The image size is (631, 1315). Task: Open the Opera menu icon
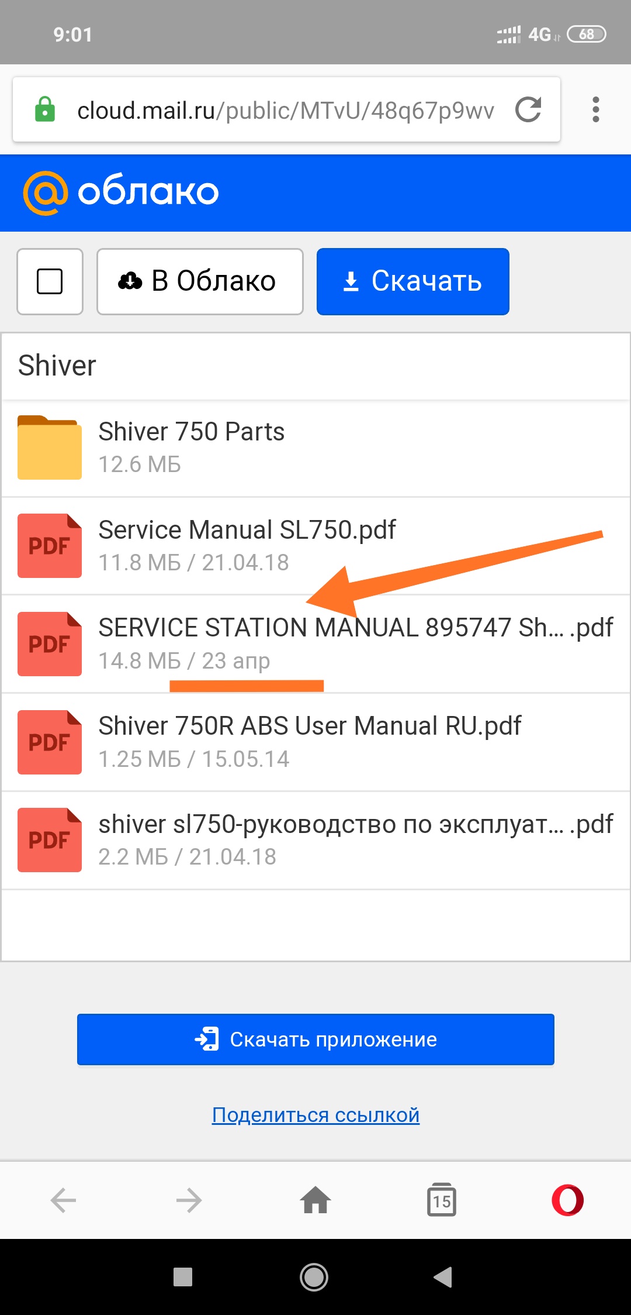pyautogui.click(x=567, y=1200)
